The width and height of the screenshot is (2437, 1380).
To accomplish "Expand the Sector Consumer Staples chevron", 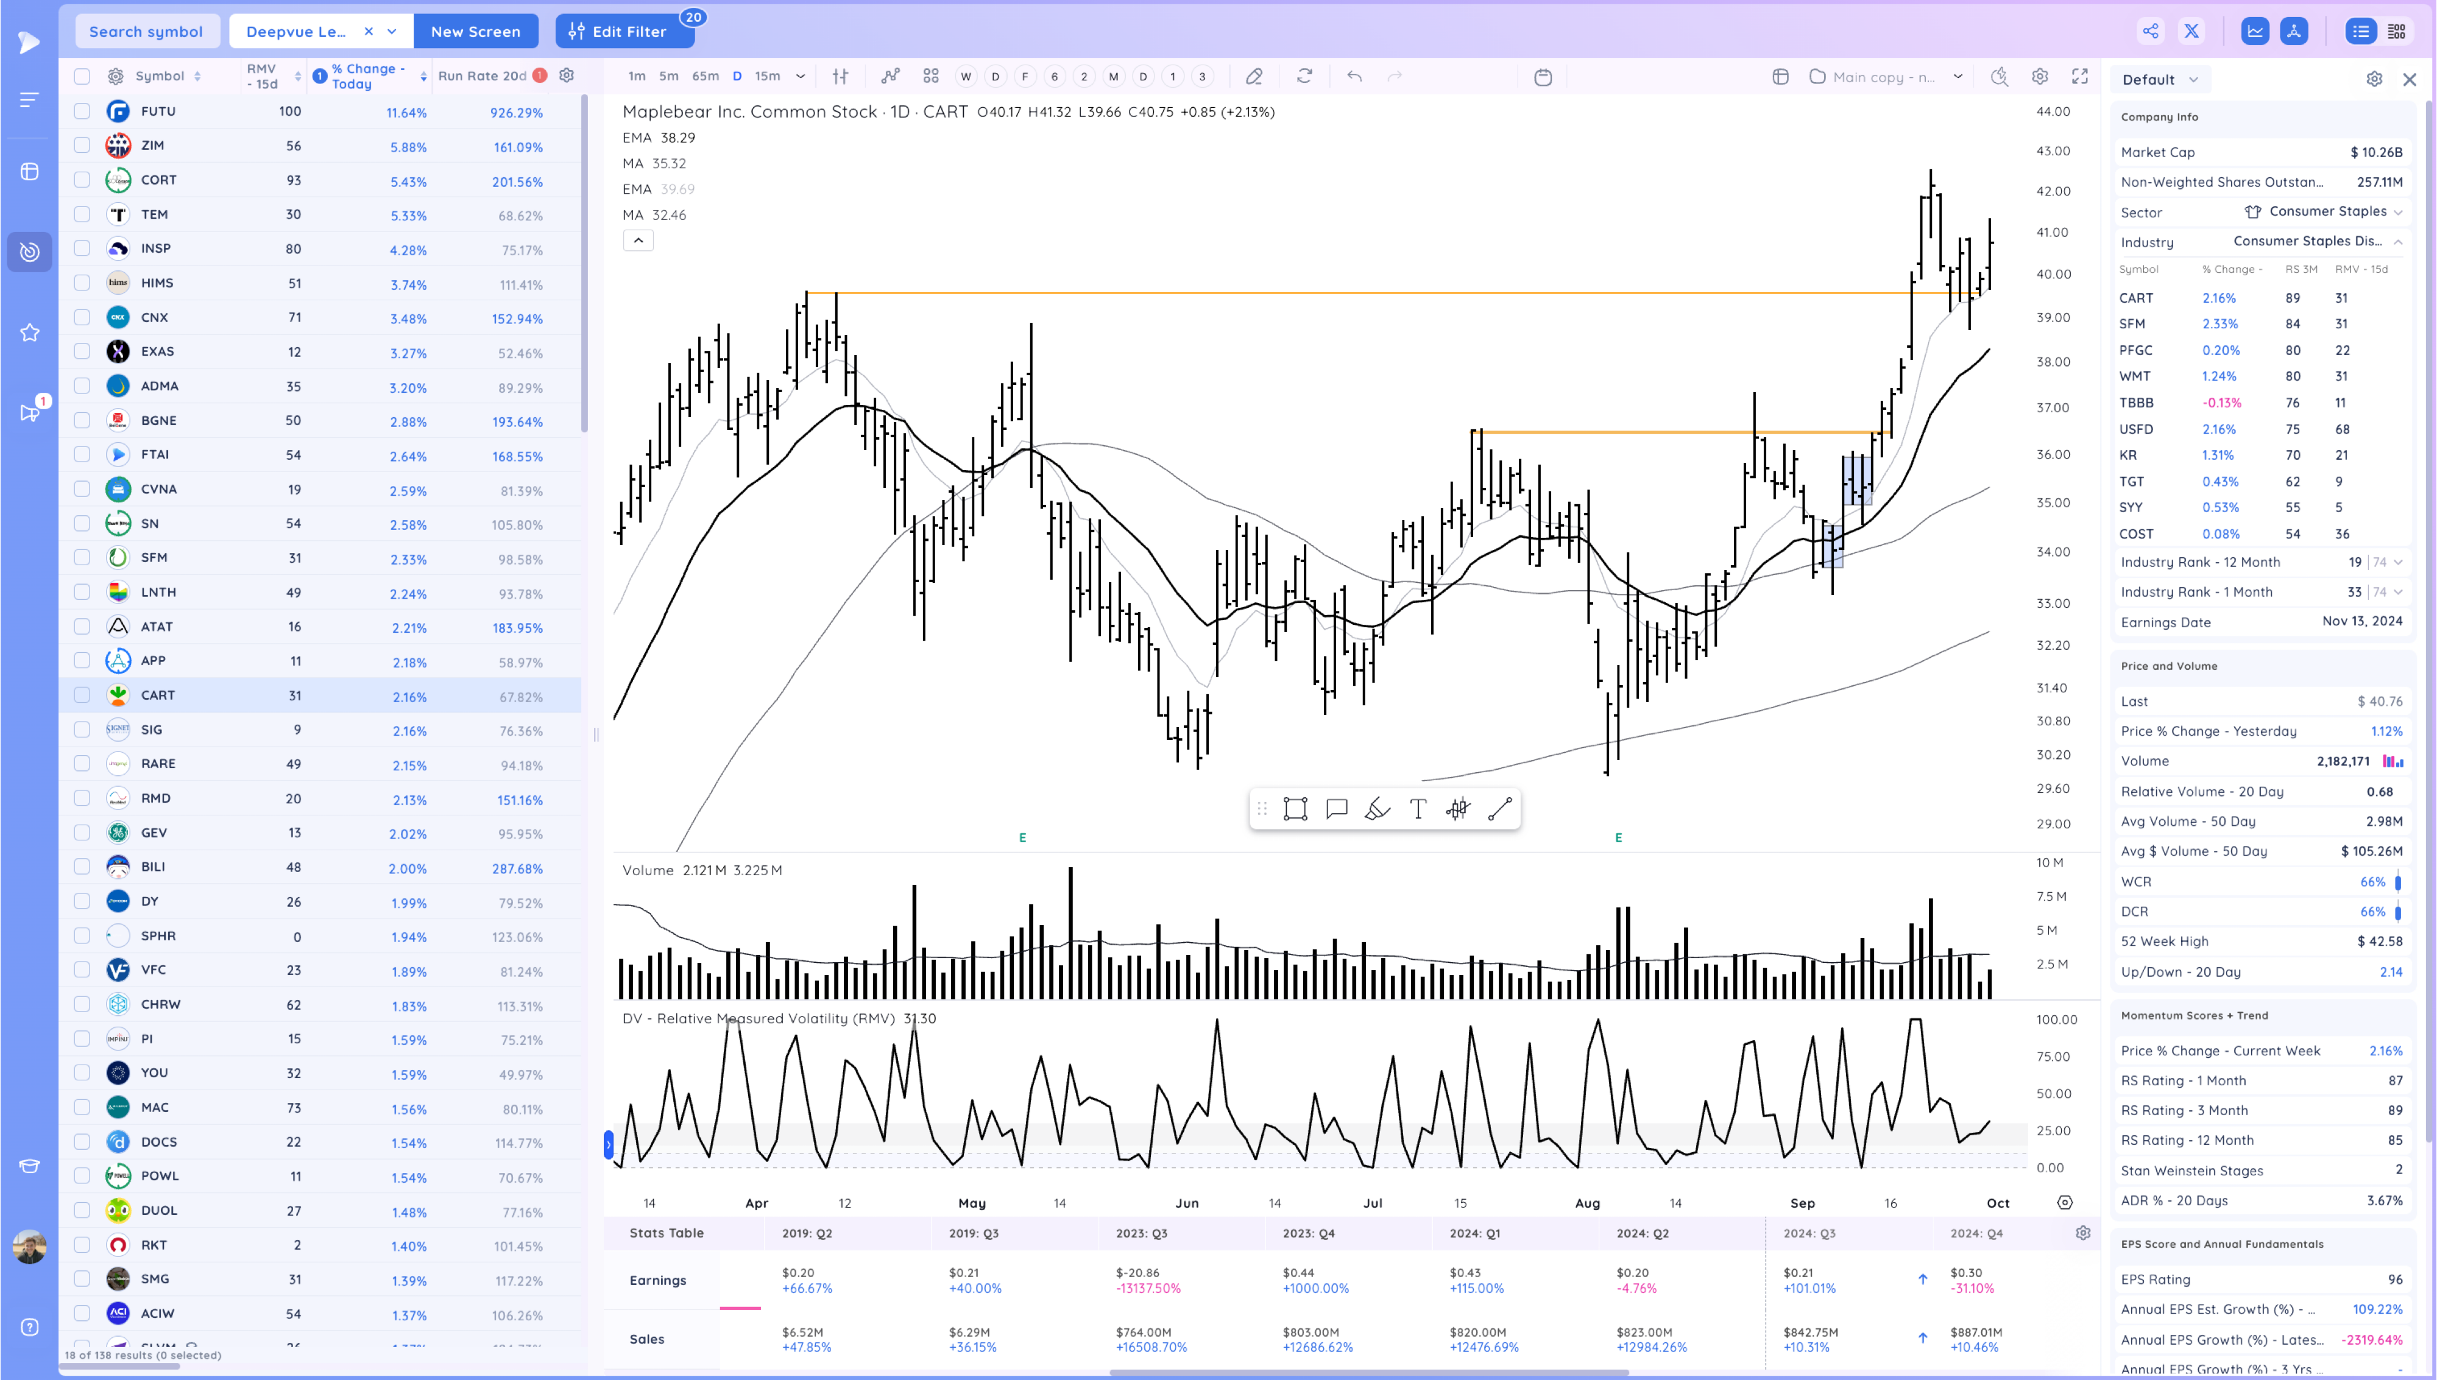I will 2398,213.
